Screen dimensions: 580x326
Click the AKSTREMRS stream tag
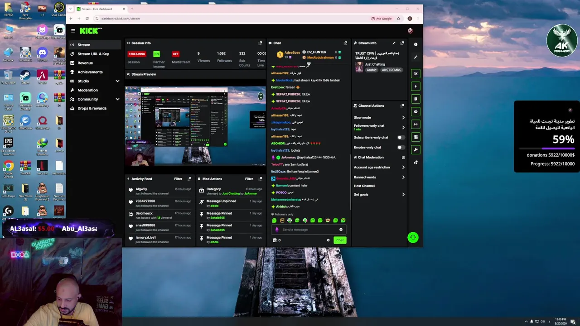[x=391, y=70]
